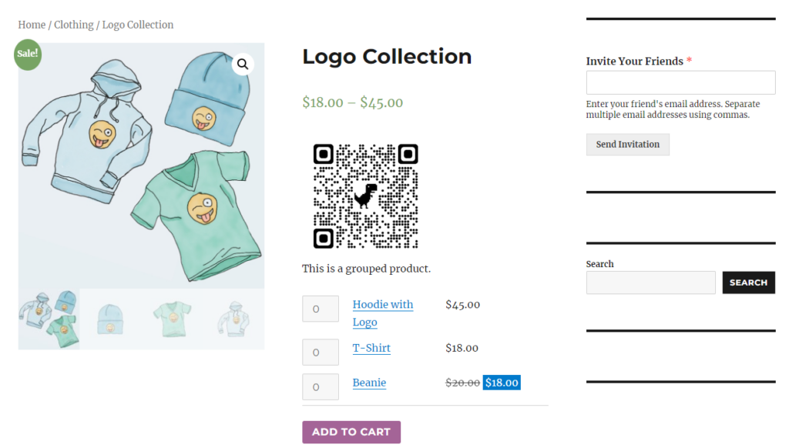789x448 pixels.
Task: Click the Invite Your Friends email field
Action: [680, 82]
